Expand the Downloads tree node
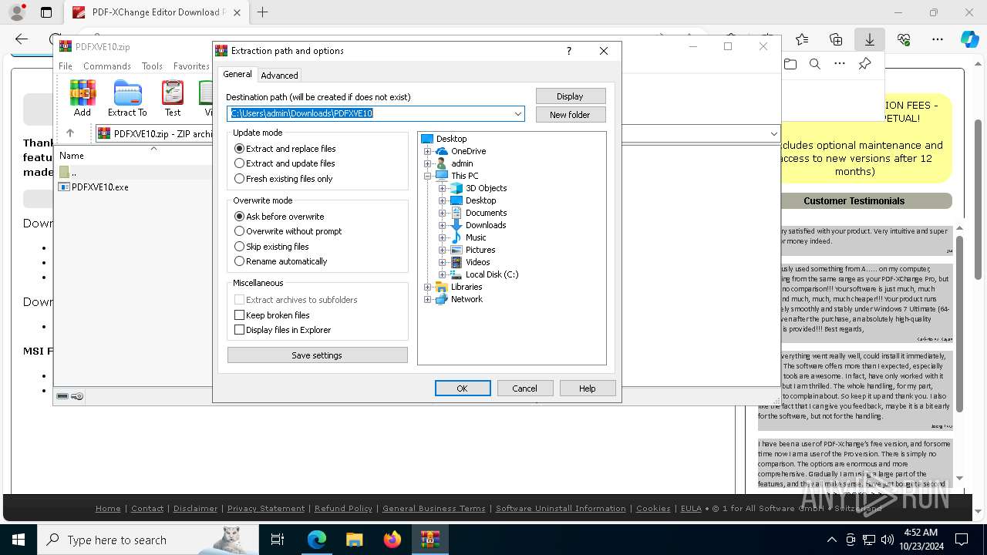This screenshot has height=555, width=987. click(442, 225)
